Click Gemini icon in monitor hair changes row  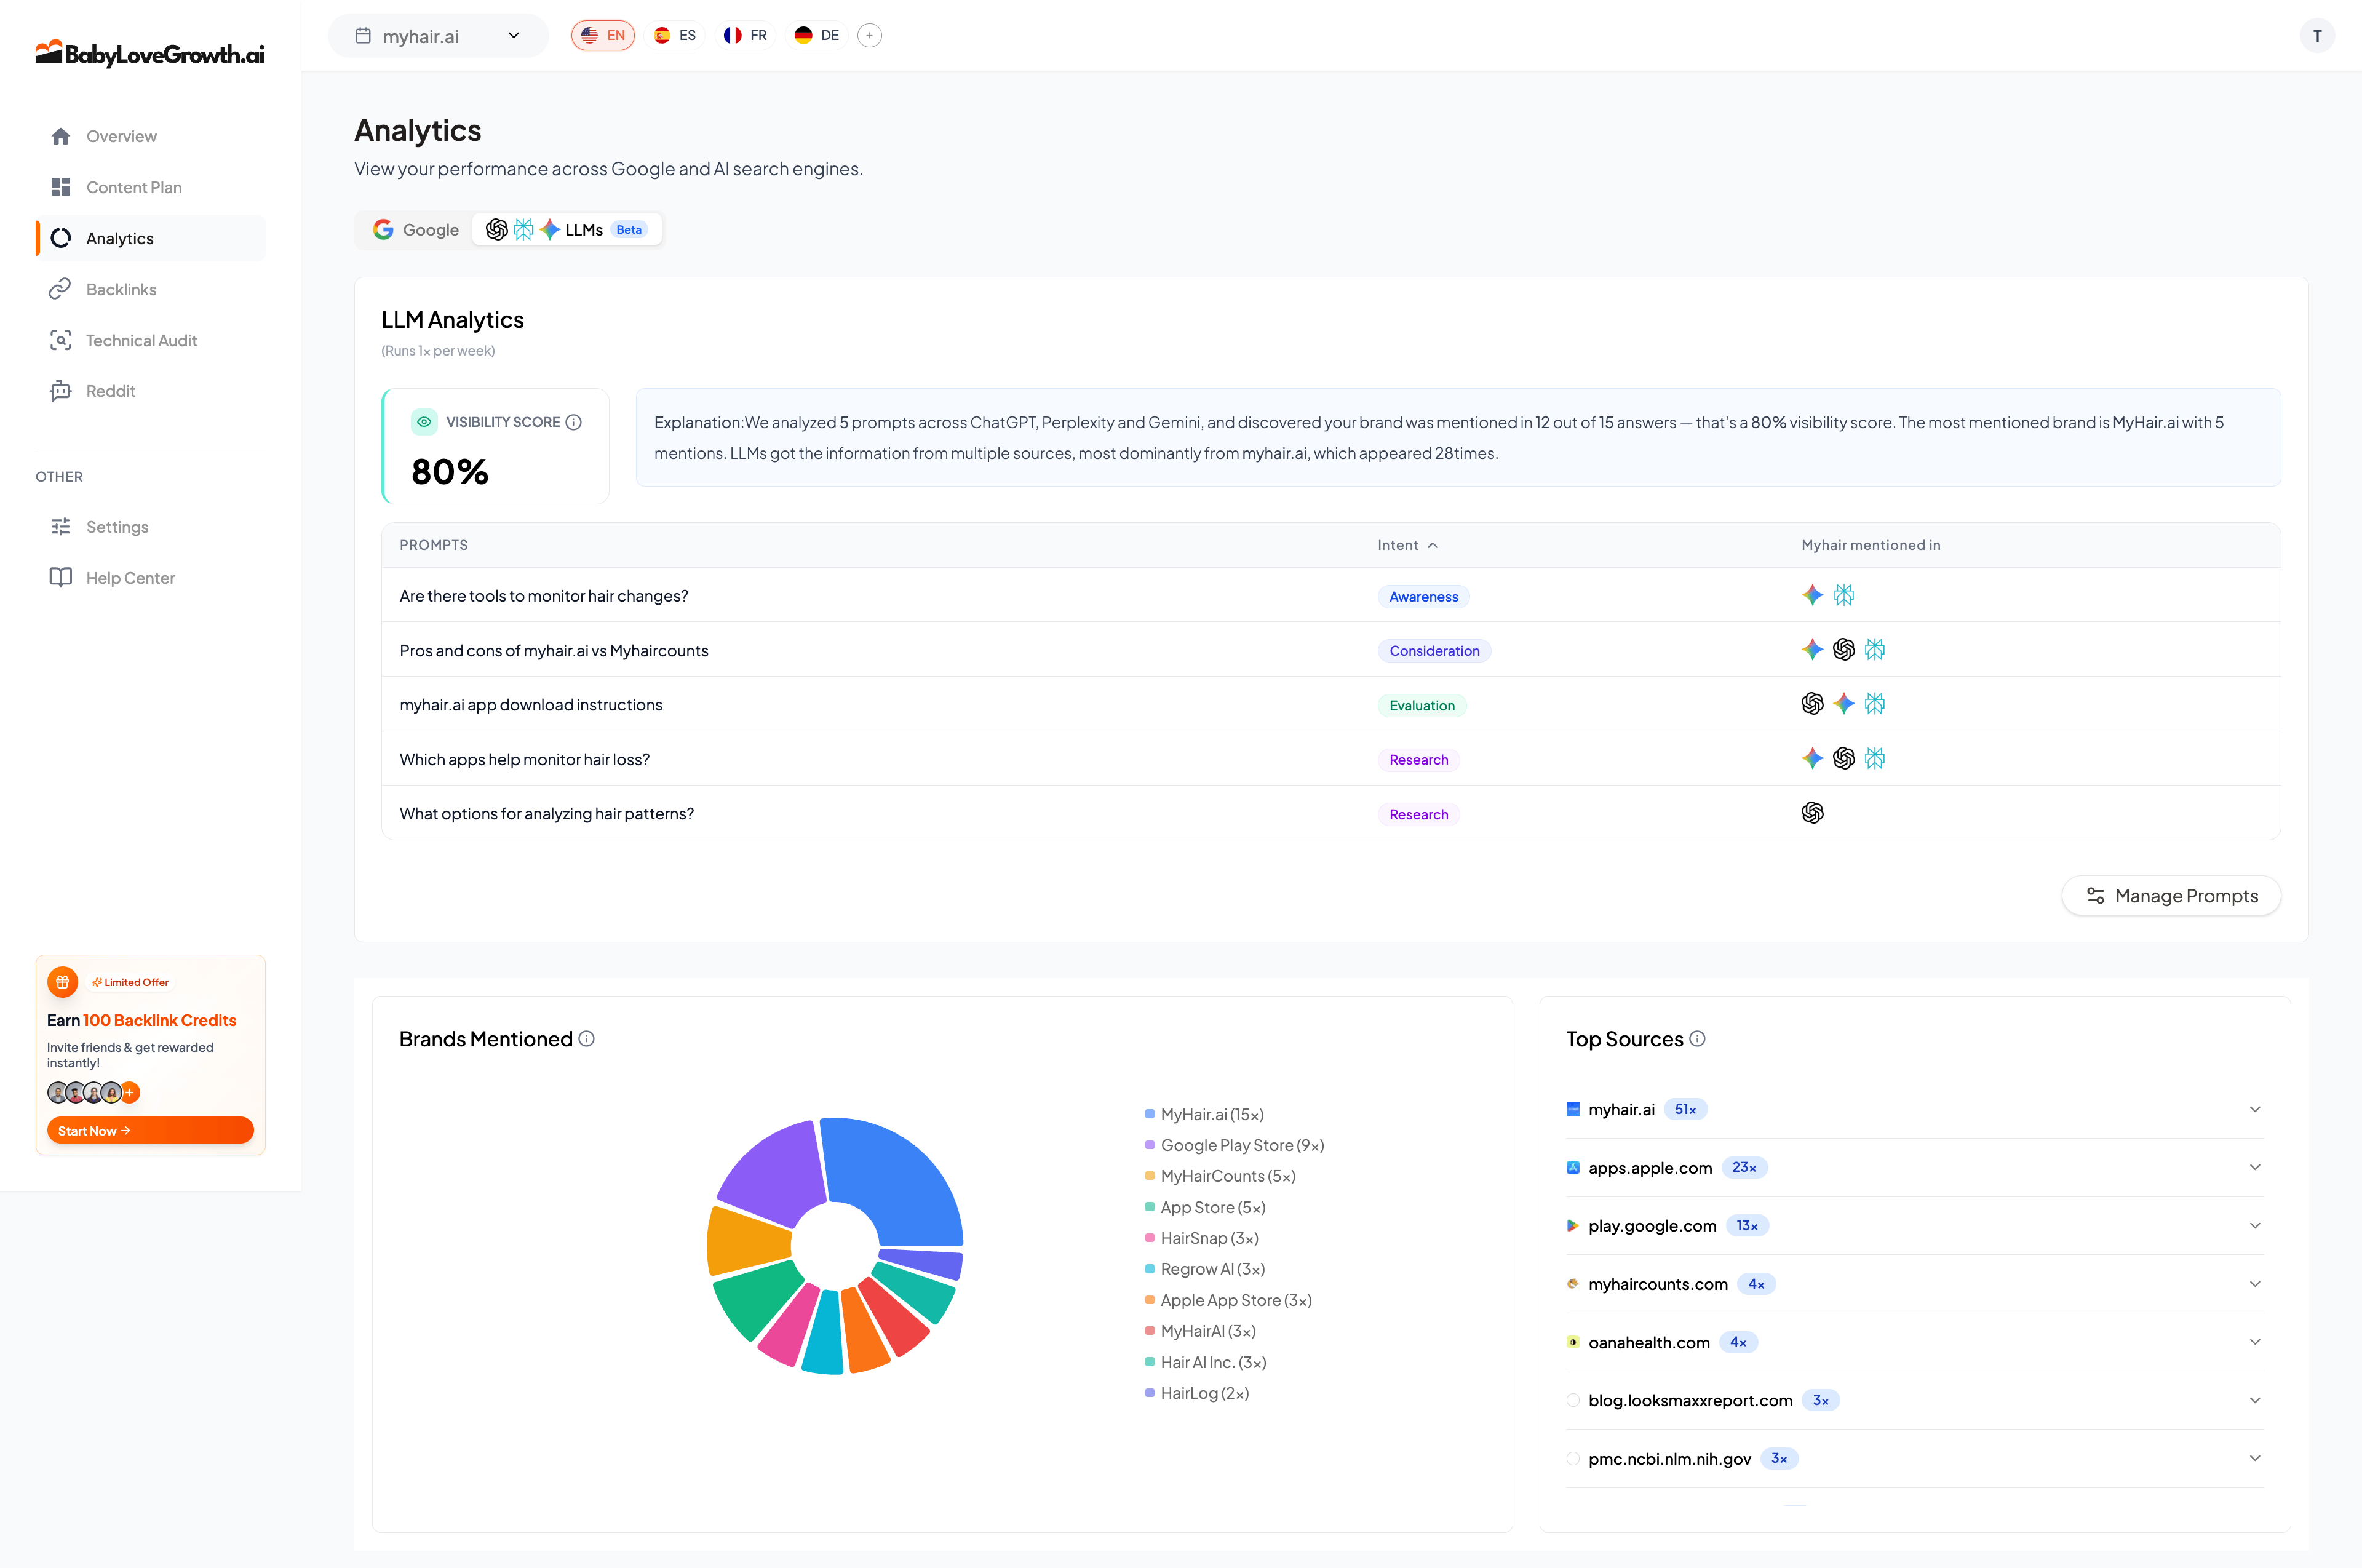pyautogui.click(x=1812, y=595)
